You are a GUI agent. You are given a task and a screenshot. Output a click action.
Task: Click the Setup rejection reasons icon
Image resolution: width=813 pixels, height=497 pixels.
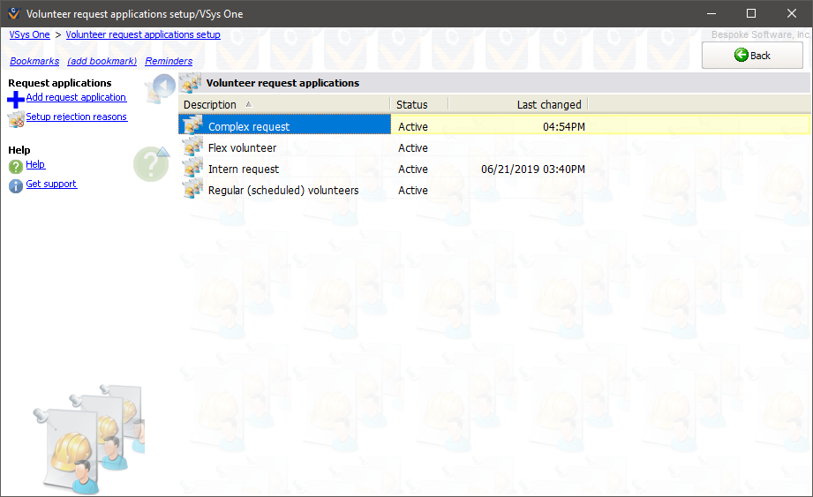[x=16, y=119]
